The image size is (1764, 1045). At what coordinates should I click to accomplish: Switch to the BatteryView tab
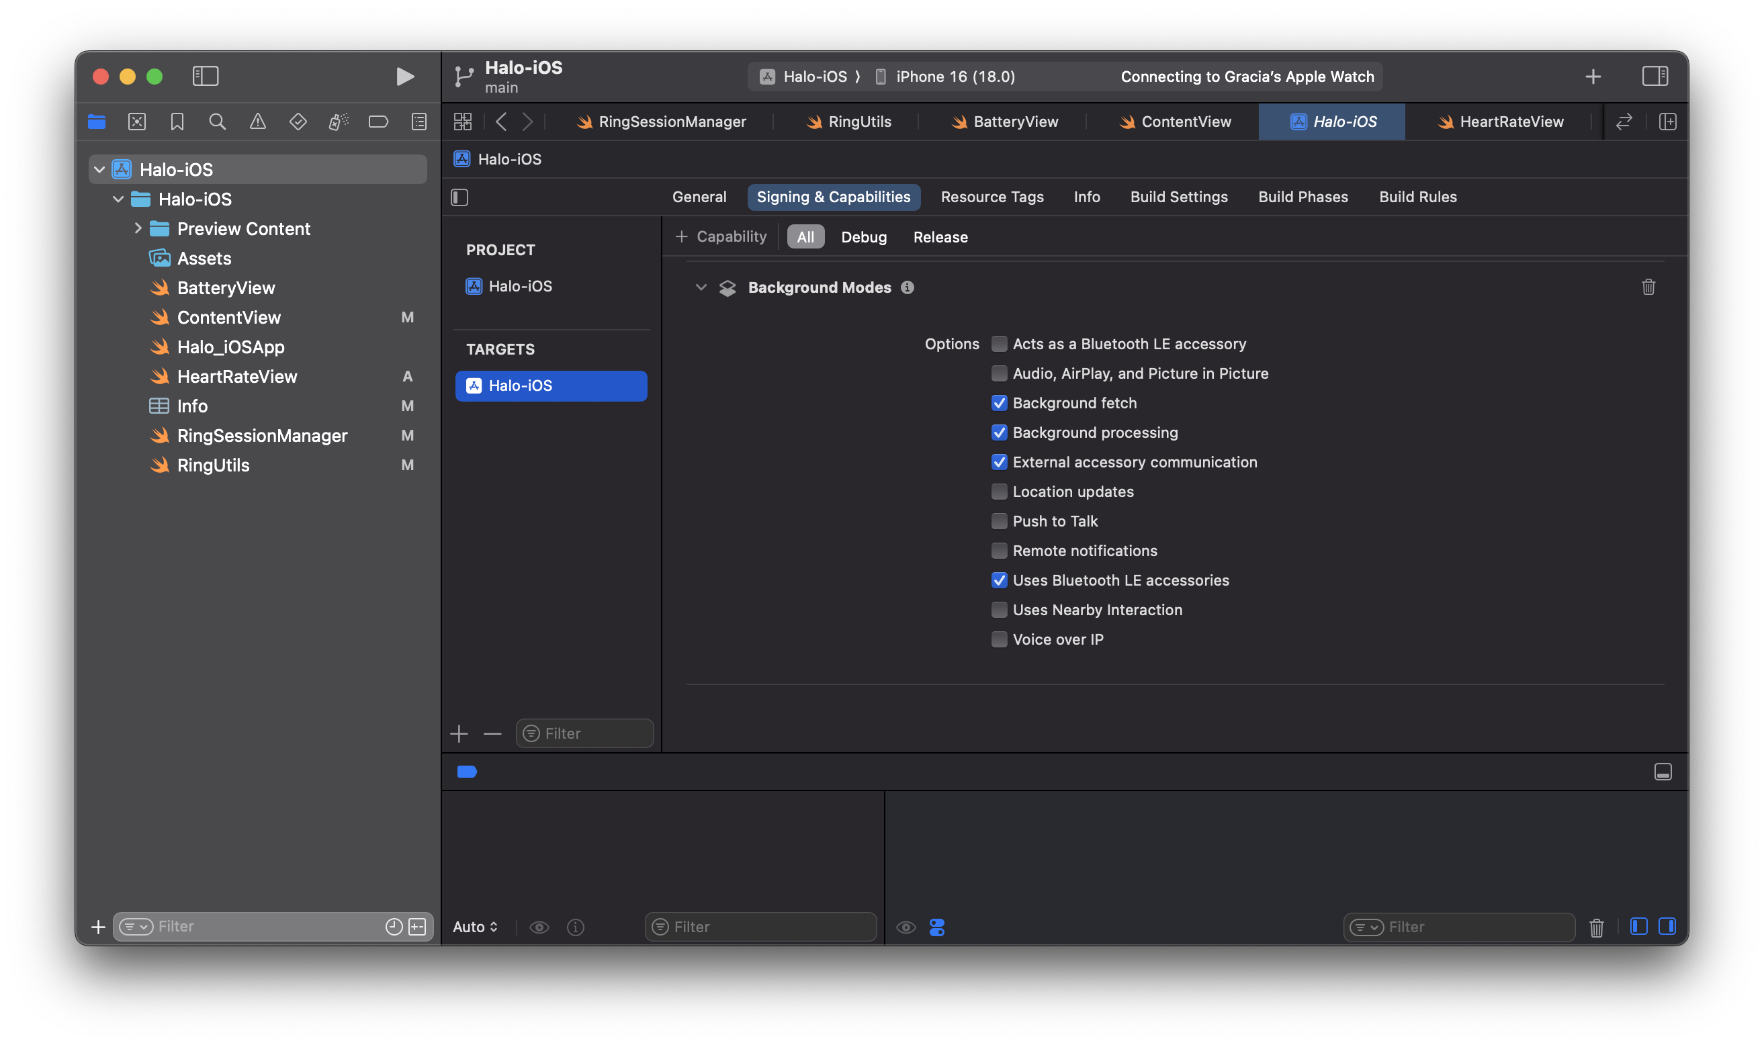(1005, 122)
